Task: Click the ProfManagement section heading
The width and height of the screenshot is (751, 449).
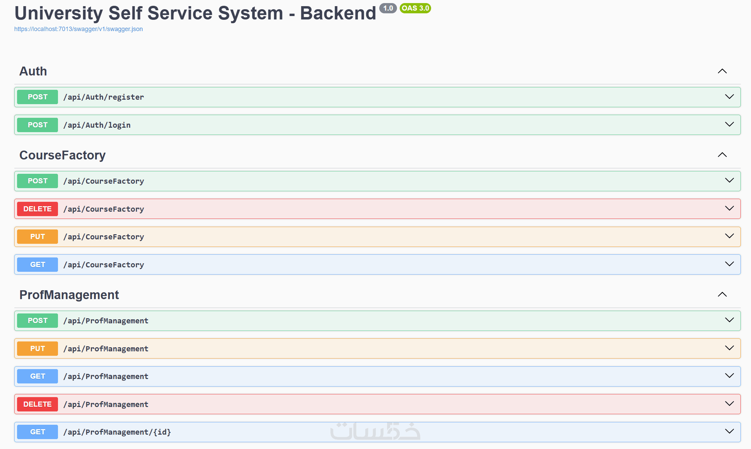Action: pyautogui.click(x=69, y=295)
